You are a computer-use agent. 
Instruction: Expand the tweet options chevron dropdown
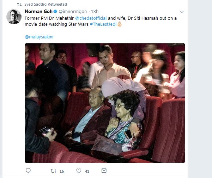click(x=182, y=12)
